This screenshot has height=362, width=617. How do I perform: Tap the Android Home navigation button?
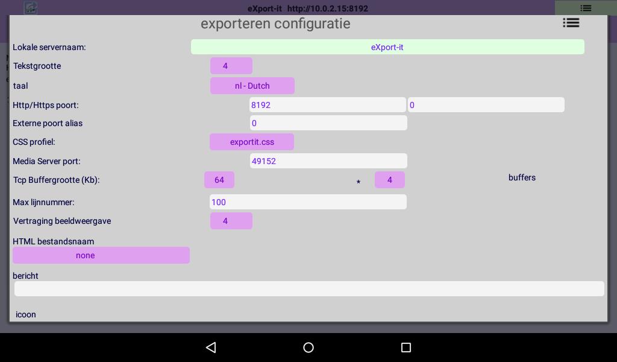[308, 348]
